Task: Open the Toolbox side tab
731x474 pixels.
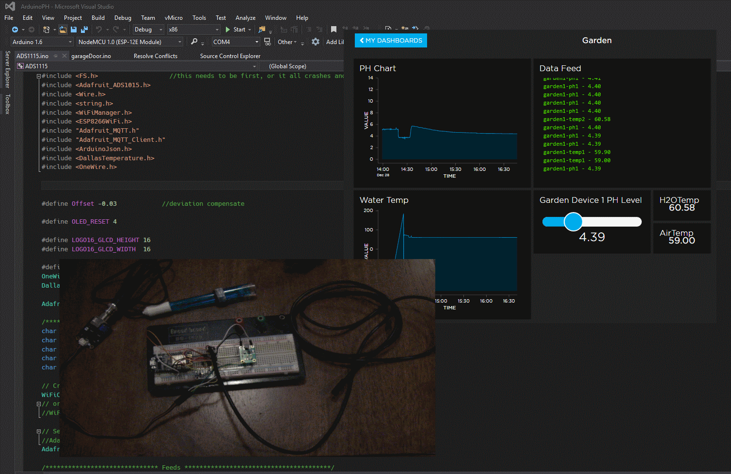Action: (7, 104)
